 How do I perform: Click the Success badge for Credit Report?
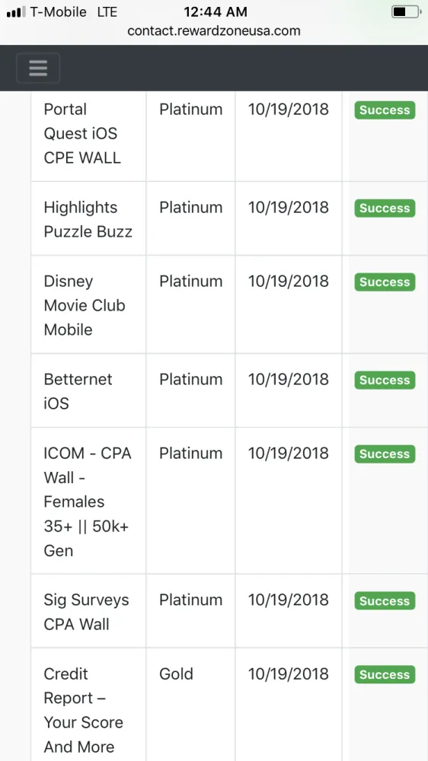pyautogui.click(x=385, y=674)
